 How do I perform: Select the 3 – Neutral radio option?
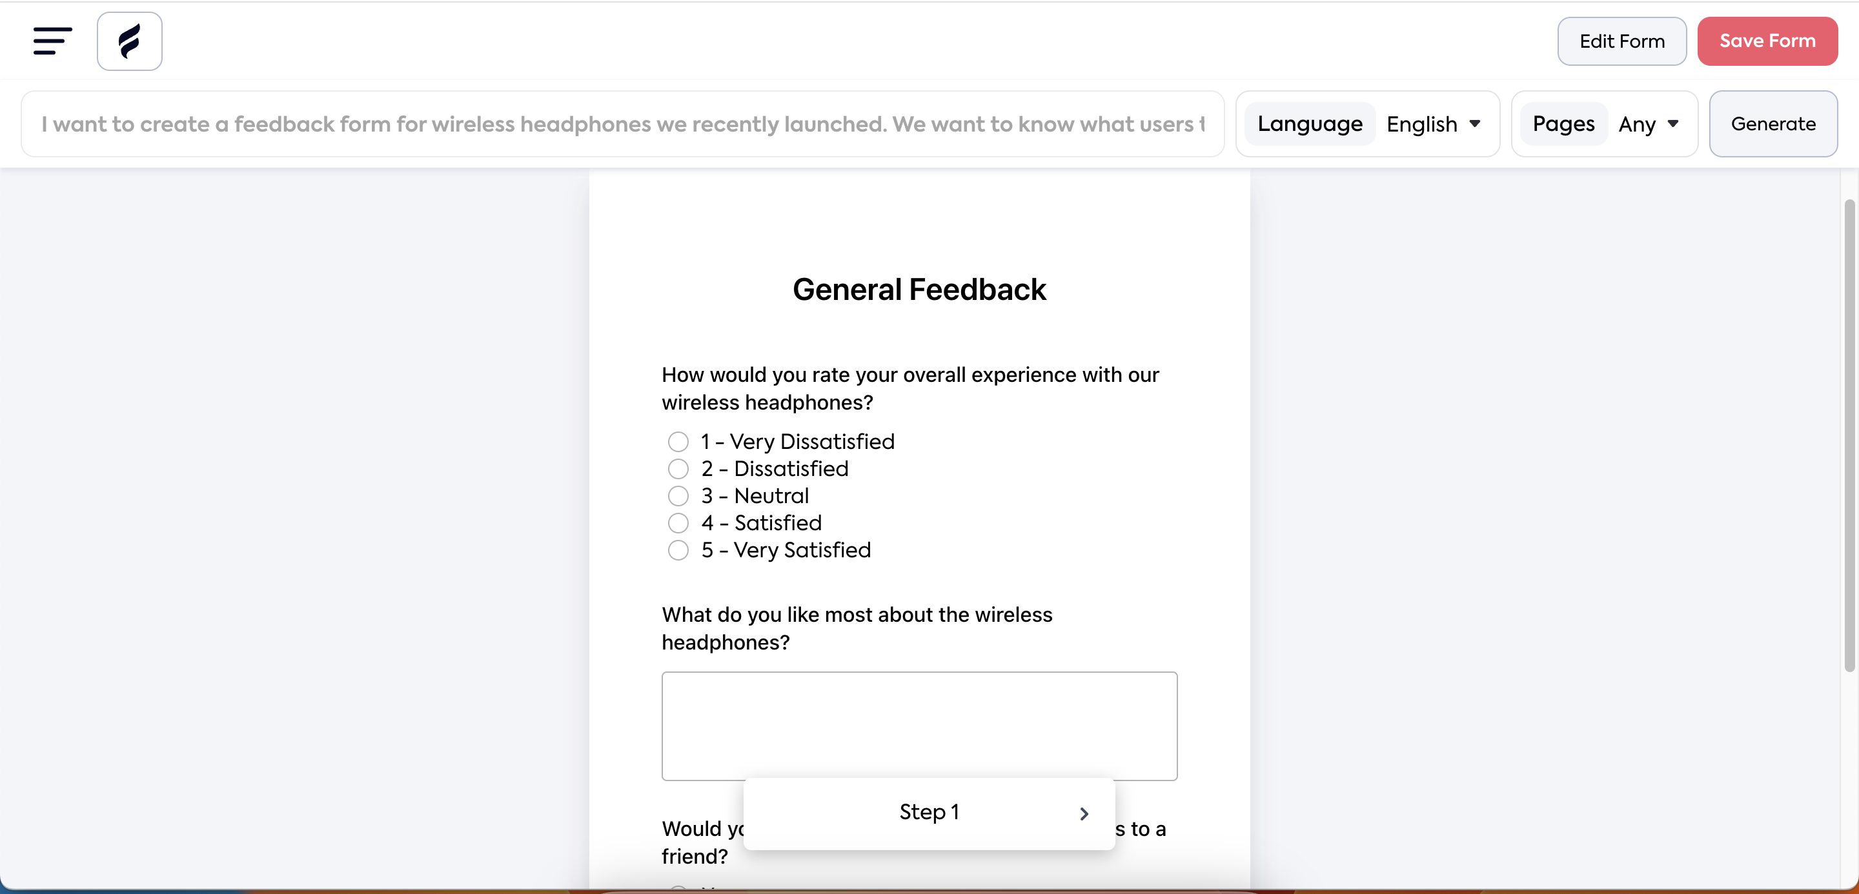tap(678, 496)
